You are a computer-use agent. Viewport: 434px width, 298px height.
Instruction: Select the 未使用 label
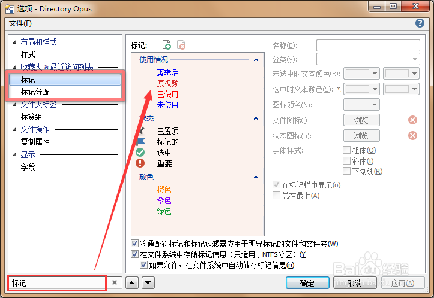click(x=167, y=105)
